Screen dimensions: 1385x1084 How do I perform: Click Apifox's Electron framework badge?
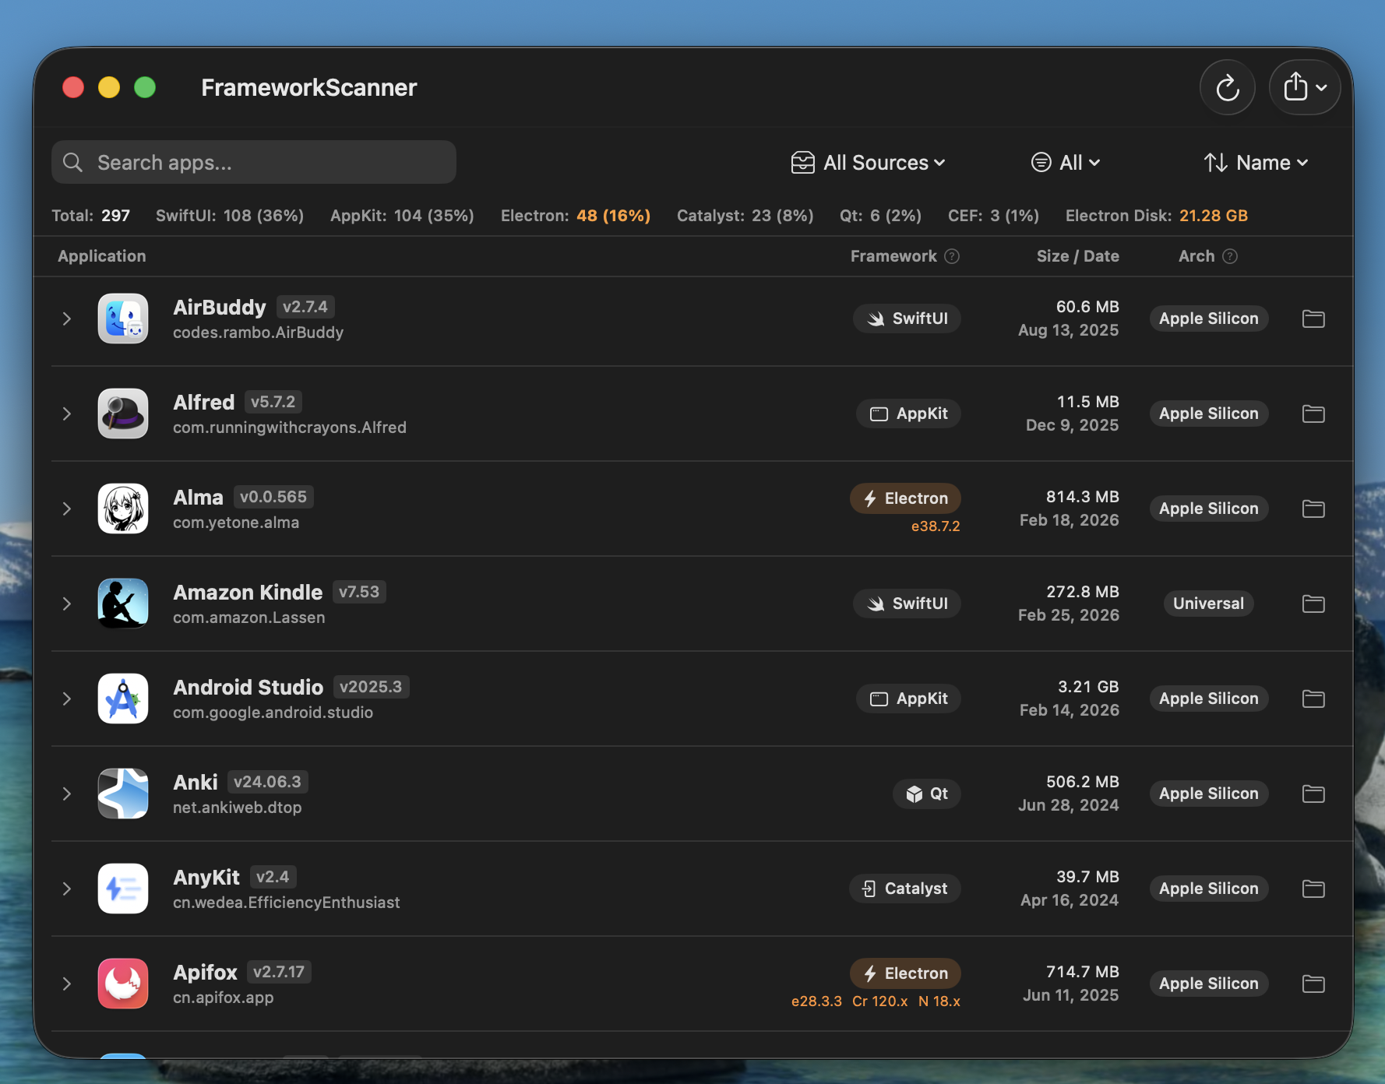click(x=905, y=973)
